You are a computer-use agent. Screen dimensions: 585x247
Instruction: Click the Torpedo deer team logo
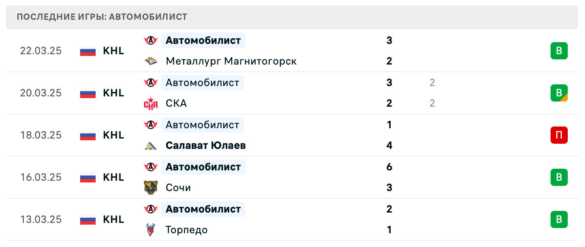150,230
